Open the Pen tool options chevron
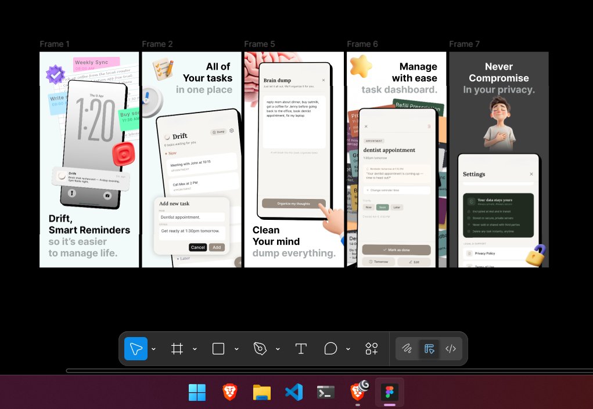The width and height of the screenshot is (593, 409). pyautogui.click(x=278, y=349)
